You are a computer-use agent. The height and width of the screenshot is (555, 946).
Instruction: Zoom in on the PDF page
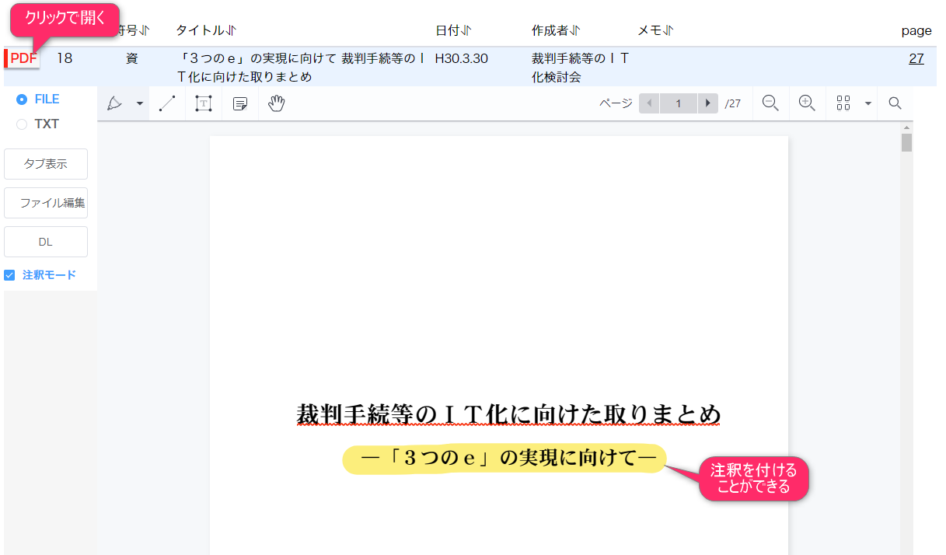pos(807,103)
